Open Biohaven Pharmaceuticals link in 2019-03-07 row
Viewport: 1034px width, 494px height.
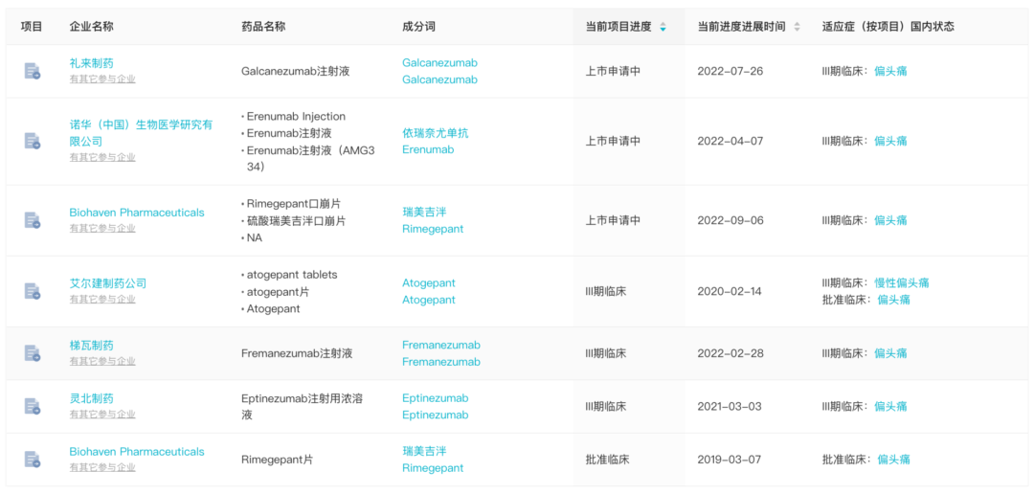coord(137,451)
